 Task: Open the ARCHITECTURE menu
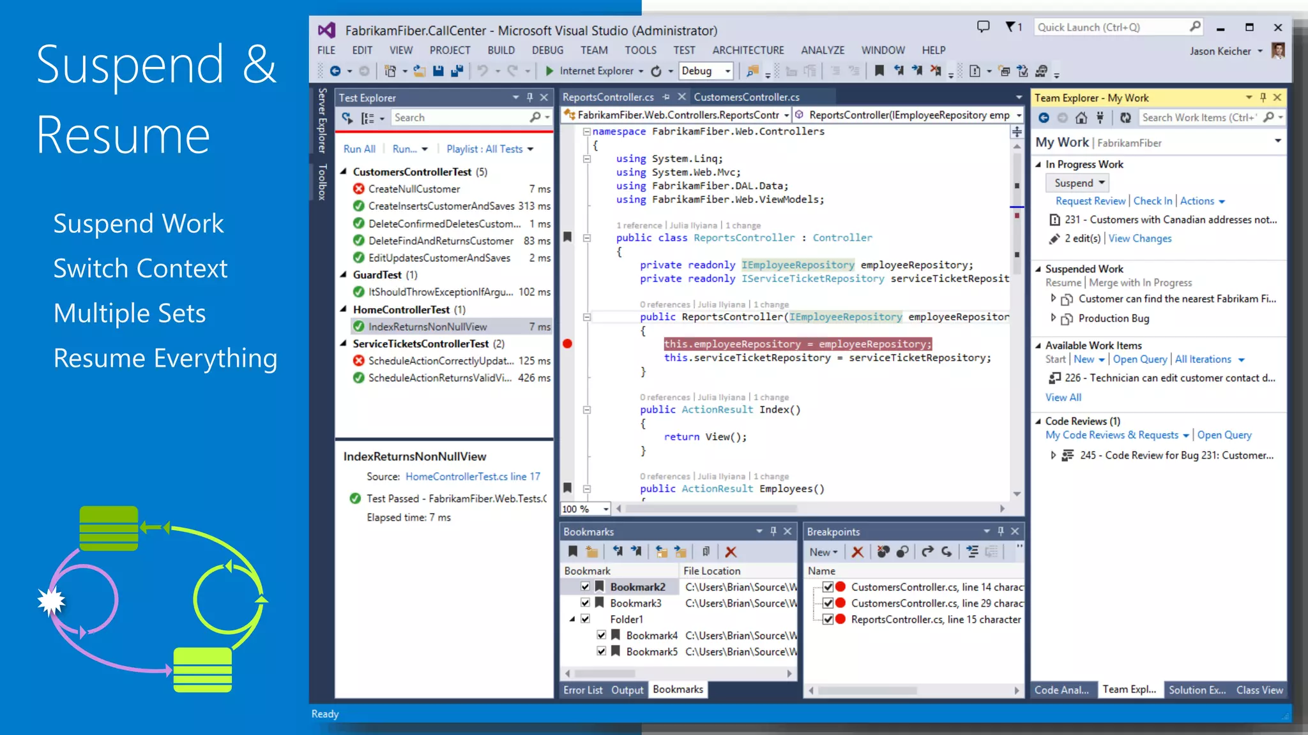748,50
